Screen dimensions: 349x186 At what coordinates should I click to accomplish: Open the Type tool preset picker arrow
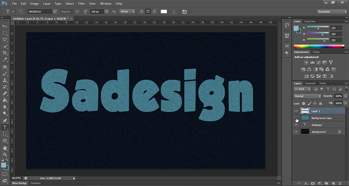click(13, 12)
